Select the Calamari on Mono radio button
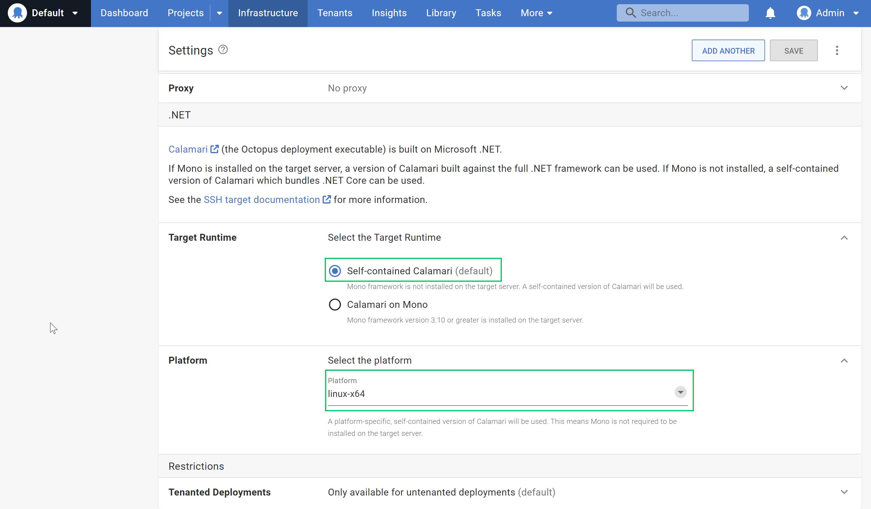This screenshot has width=871, height=509. 335,304
